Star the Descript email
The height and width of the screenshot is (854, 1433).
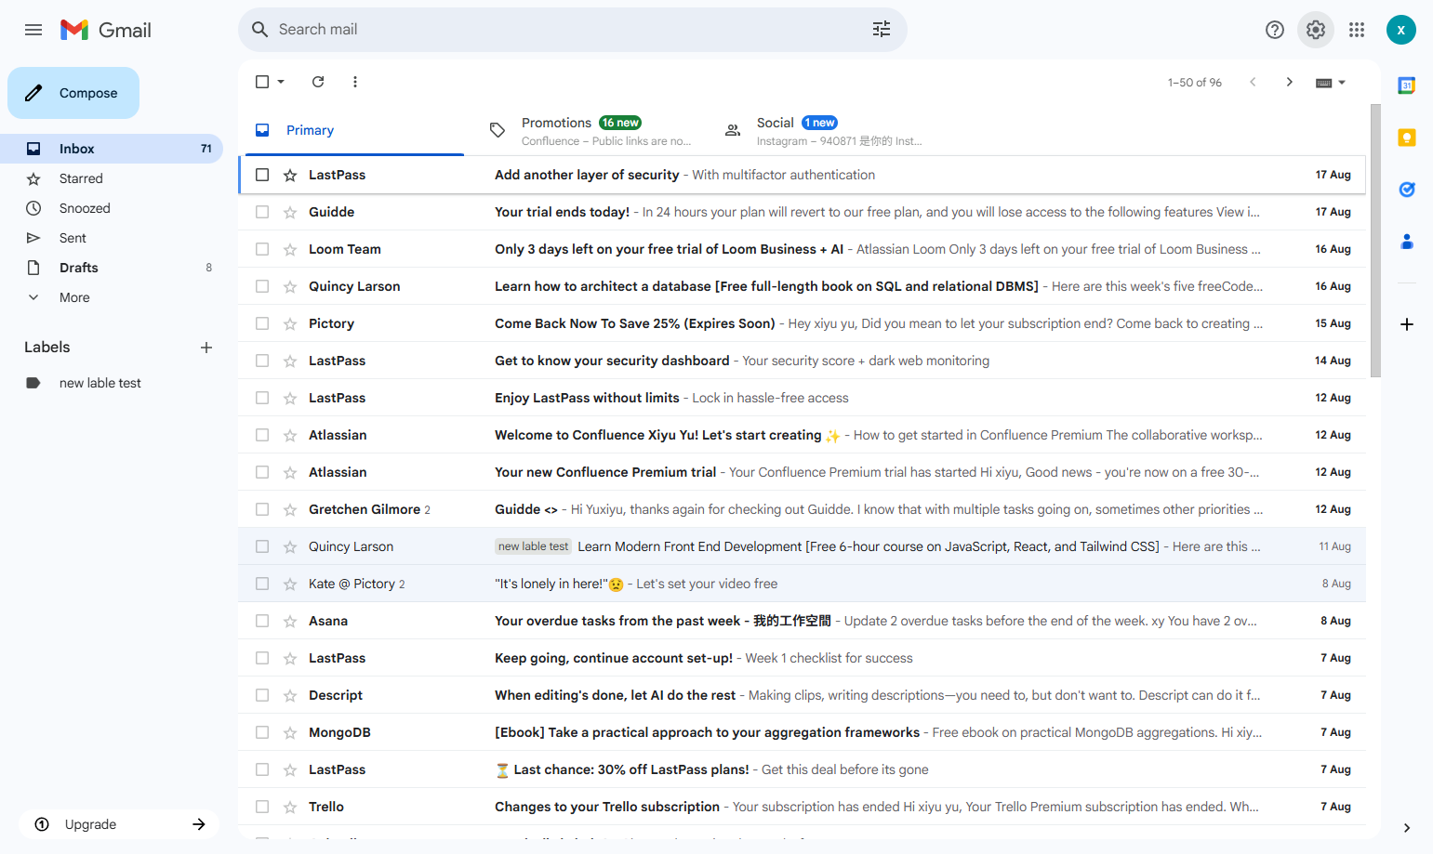[x=290, y=695]
